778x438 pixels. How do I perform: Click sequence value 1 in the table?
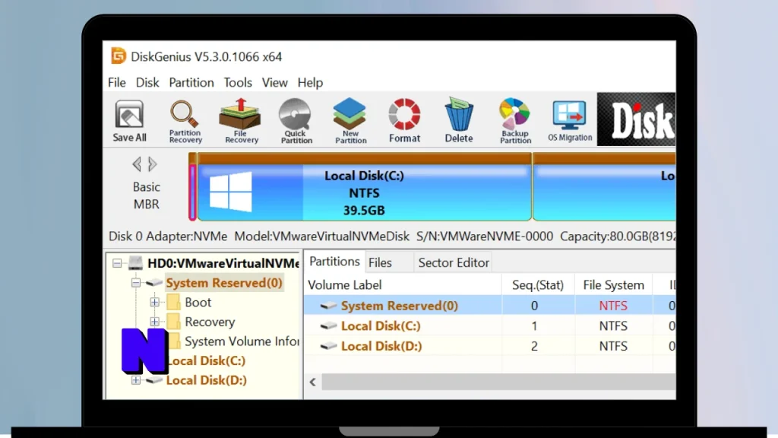[x=534, y=325]
